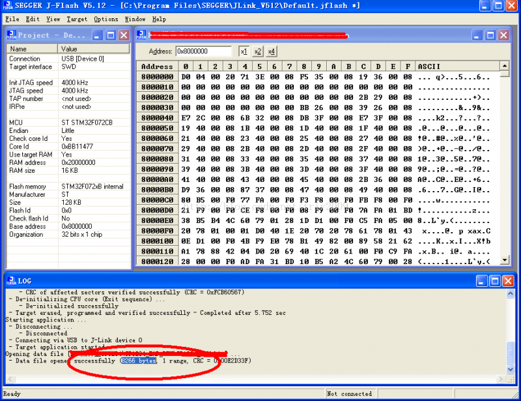
Task: Select Flash memory STM32F072xB internal value
Action: [x=92, y=186]
